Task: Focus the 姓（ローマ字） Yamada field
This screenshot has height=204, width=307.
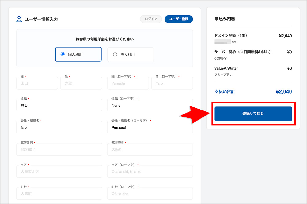Action: (x=128, y=83)
